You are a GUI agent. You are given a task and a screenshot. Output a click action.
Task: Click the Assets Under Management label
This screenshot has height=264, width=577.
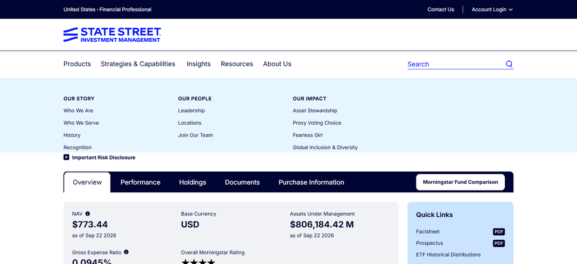coord(322,214)
